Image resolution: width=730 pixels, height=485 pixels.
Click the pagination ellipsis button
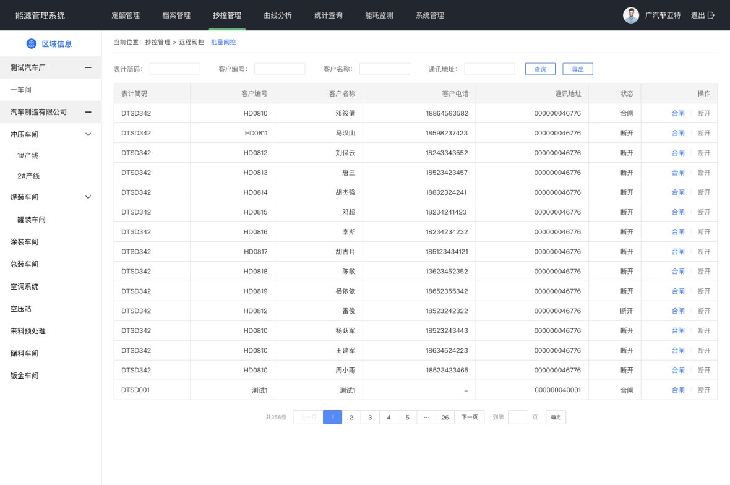[x=426, y=417]
